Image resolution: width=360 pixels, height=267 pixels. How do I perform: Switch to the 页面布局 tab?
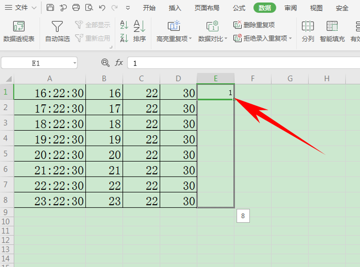point(207,8)
